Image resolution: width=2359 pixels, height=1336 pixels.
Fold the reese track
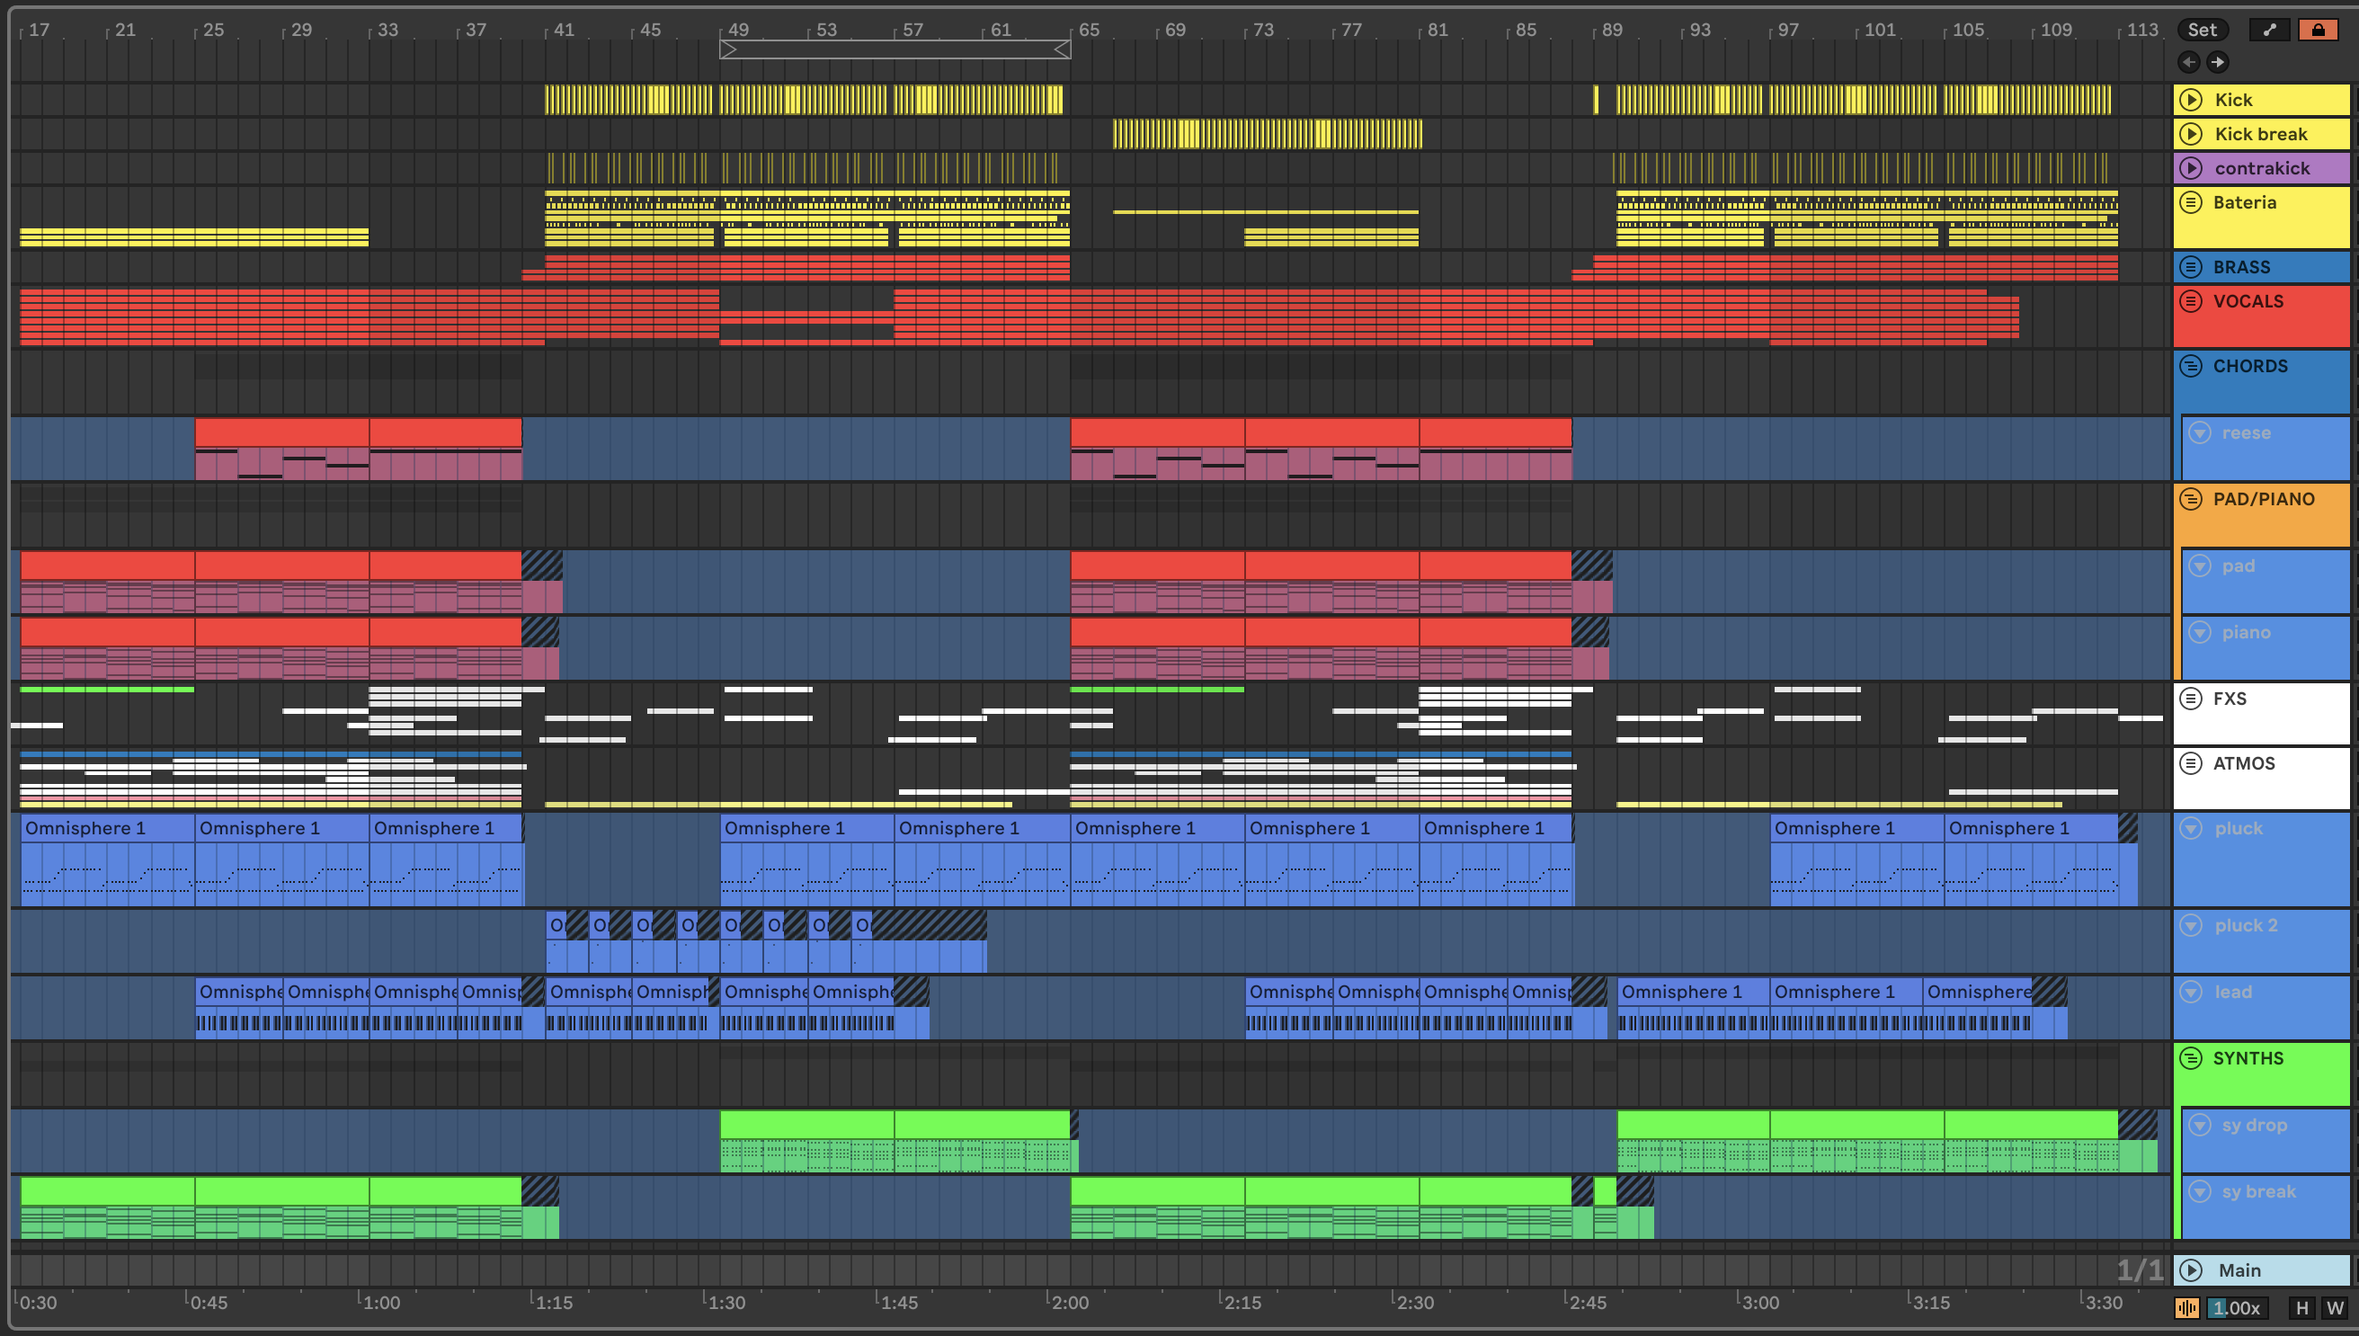2200,432
